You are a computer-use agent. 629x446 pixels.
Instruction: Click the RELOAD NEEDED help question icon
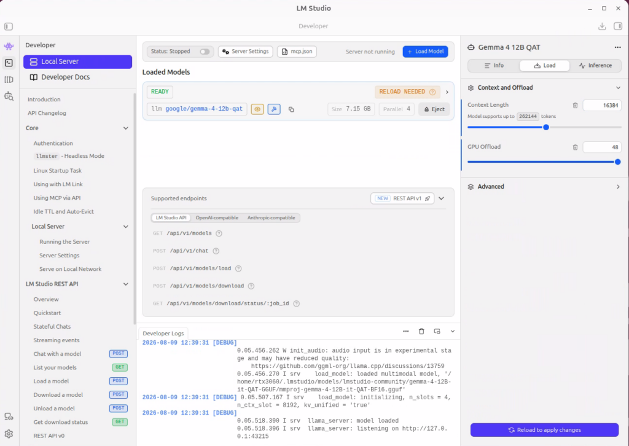pyautogui.click(x=432, y=92)
